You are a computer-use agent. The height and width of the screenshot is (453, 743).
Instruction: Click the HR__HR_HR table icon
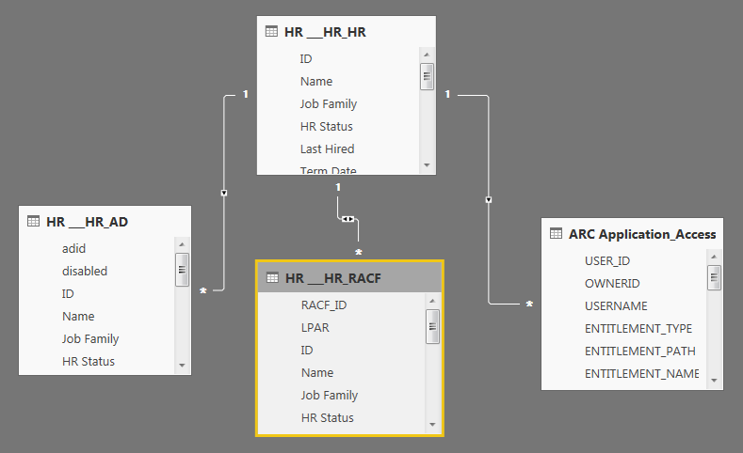tap(271, 32)
